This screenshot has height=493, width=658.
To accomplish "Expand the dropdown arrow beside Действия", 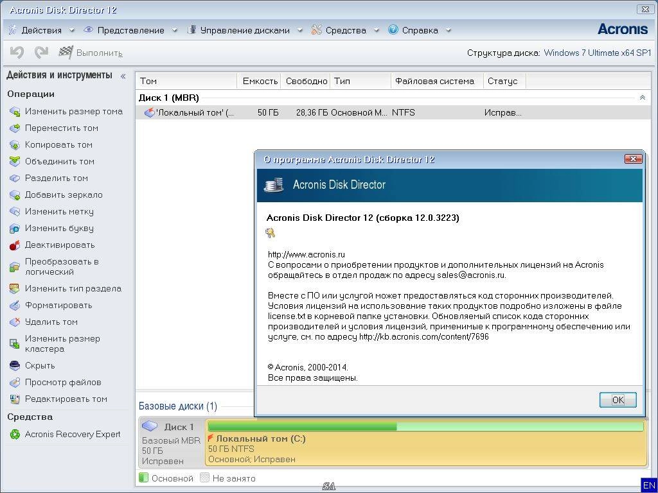I will click(x=72, y=30).
